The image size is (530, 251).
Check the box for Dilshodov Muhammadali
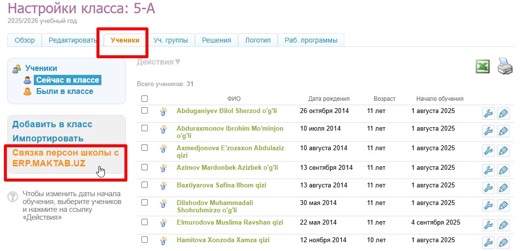145,203
